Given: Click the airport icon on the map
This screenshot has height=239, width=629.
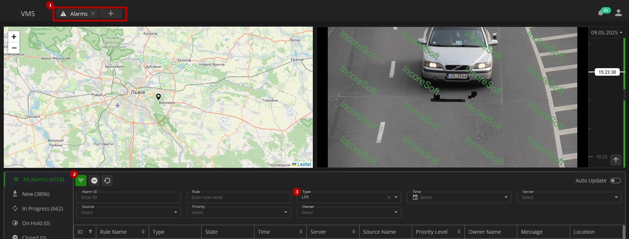Looking at the screenshot, I should (x=118, y=105).
